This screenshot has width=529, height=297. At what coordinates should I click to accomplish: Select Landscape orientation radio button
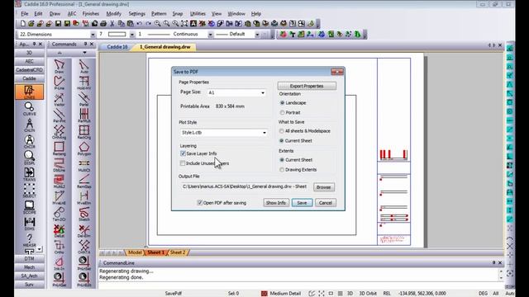[282, 102]
